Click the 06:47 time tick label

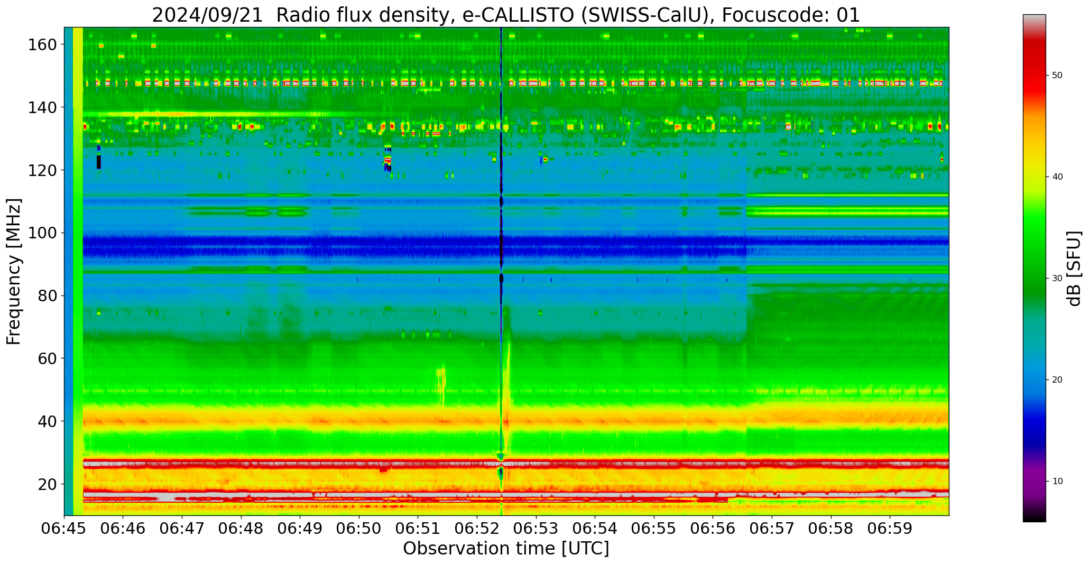[182, 528]
